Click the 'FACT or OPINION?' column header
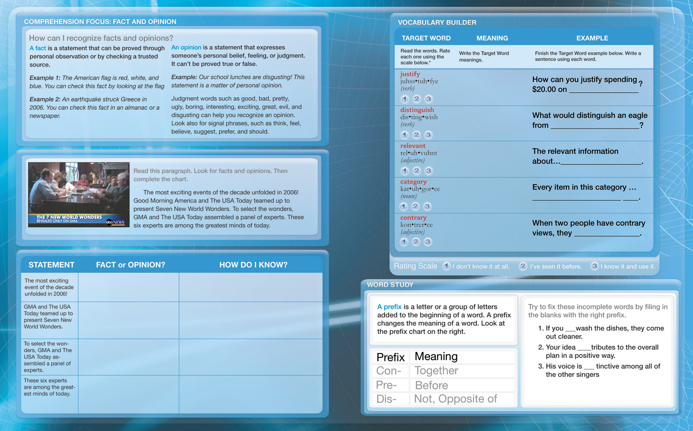This screenshot has height=431, width=693. pyautogui.click(x=131, y=265)
